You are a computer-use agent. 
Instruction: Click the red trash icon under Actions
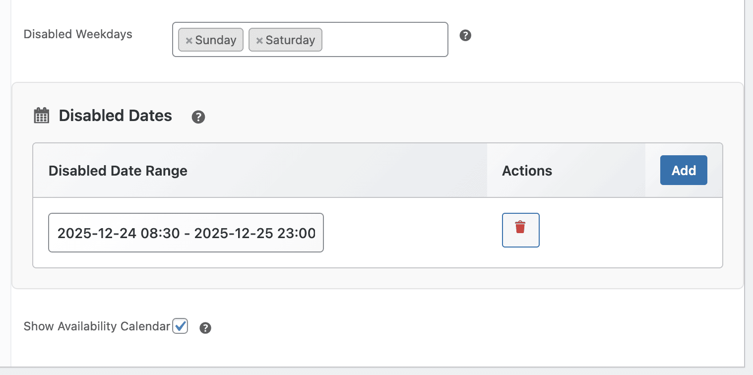(x=520, y=230)
